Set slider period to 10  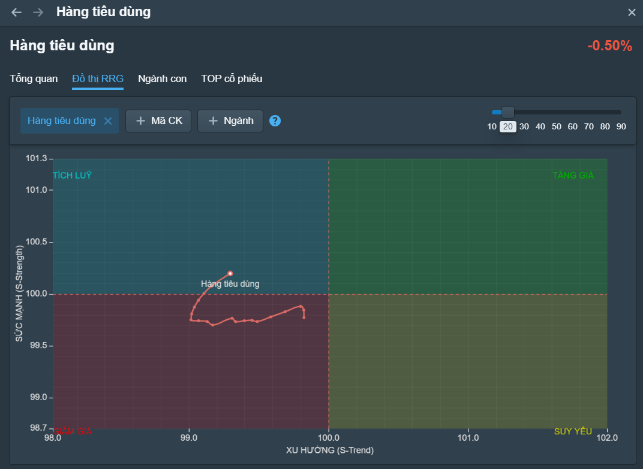(x=492, y=126)
